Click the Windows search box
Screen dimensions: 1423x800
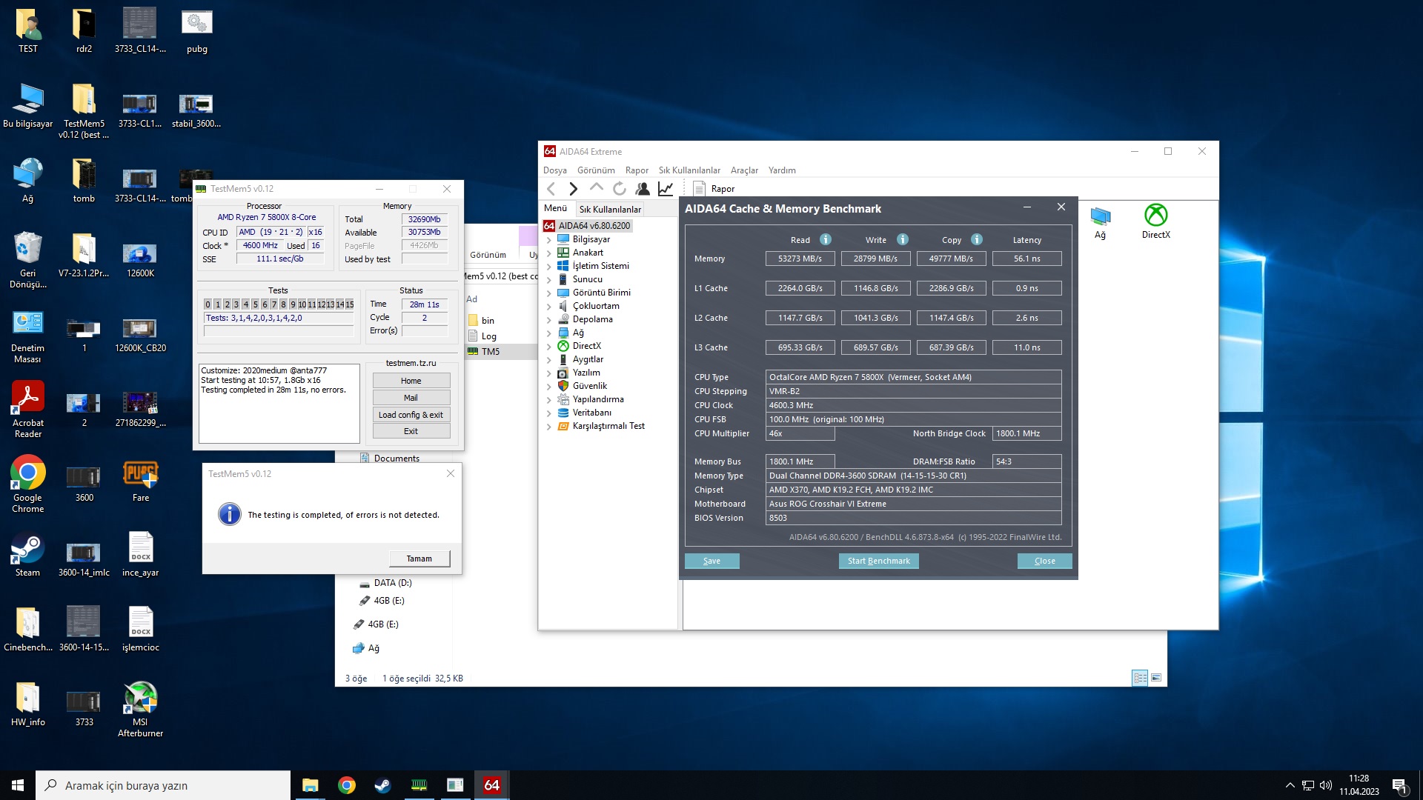pyautogui.click(x=163, y=785)
